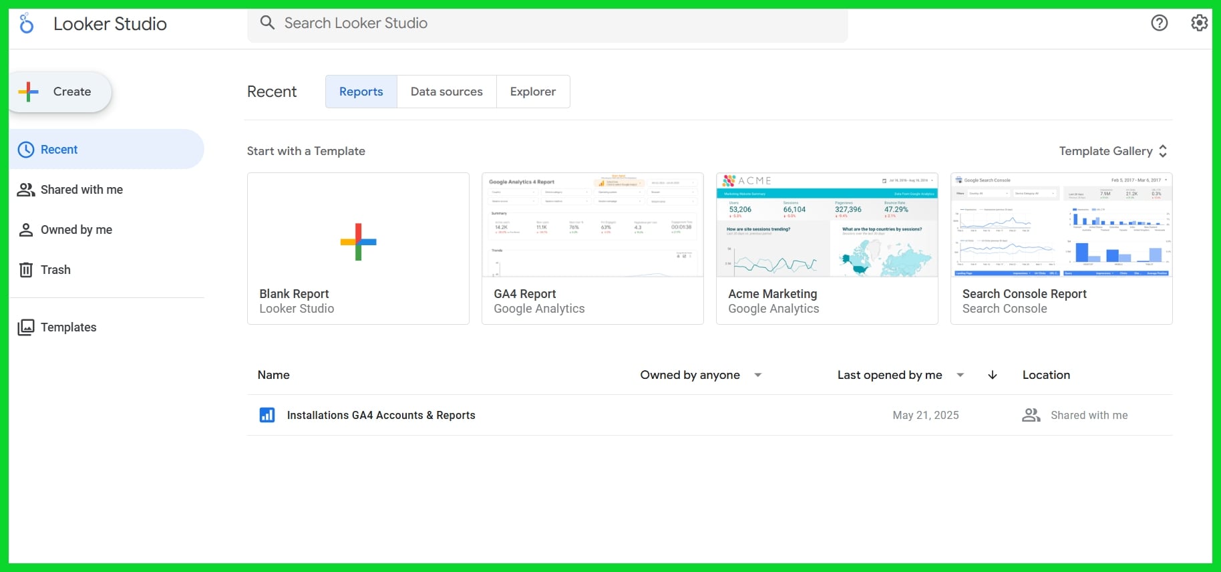Click the Trash bin icon

[x=26, y=270]
